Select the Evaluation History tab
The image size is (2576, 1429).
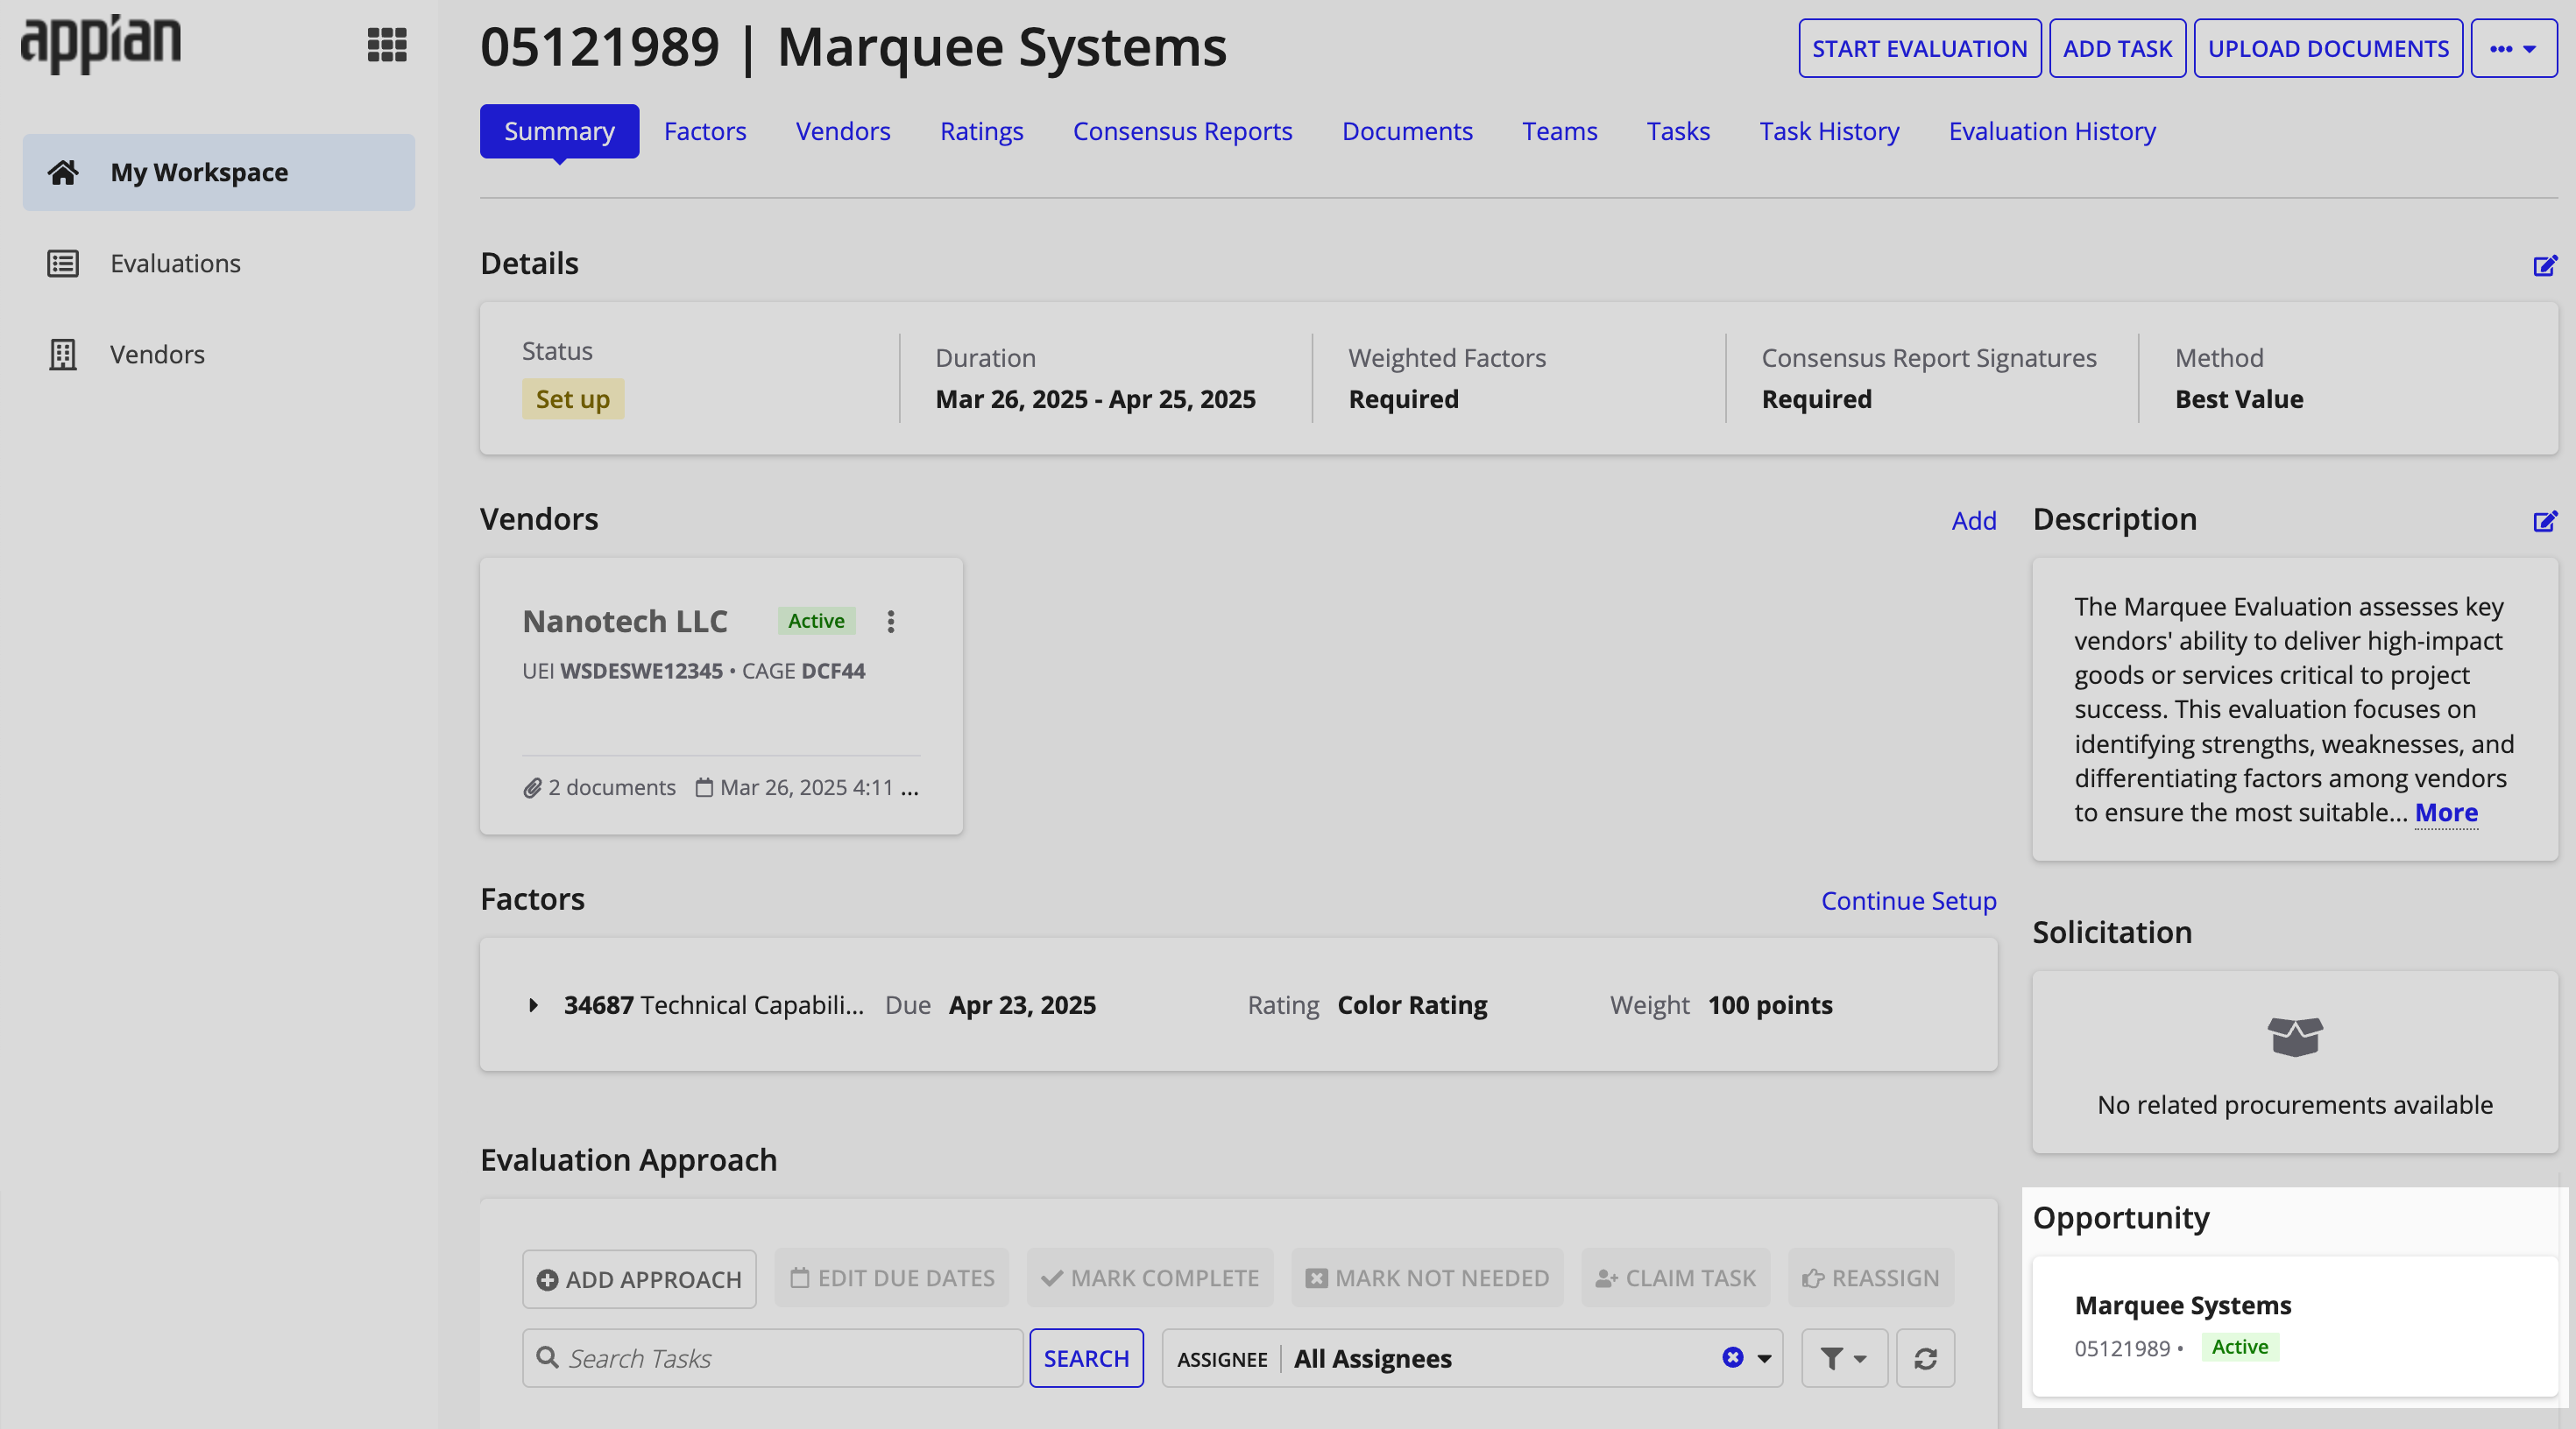(x=2052, y=131)
